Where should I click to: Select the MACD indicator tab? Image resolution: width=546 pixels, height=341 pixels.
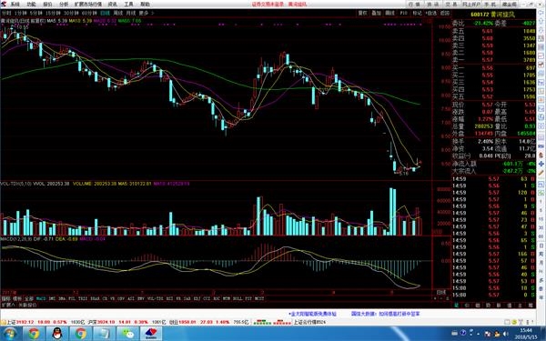[41, 298]
